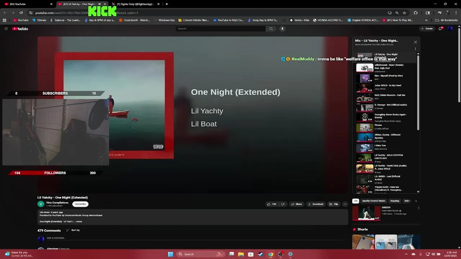
Task: Open the clock showing 1:36 AM
Action: 451,254
